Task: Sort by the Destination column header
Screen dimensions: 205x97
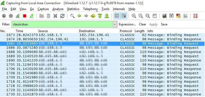Action: click(x=99, y=31)
